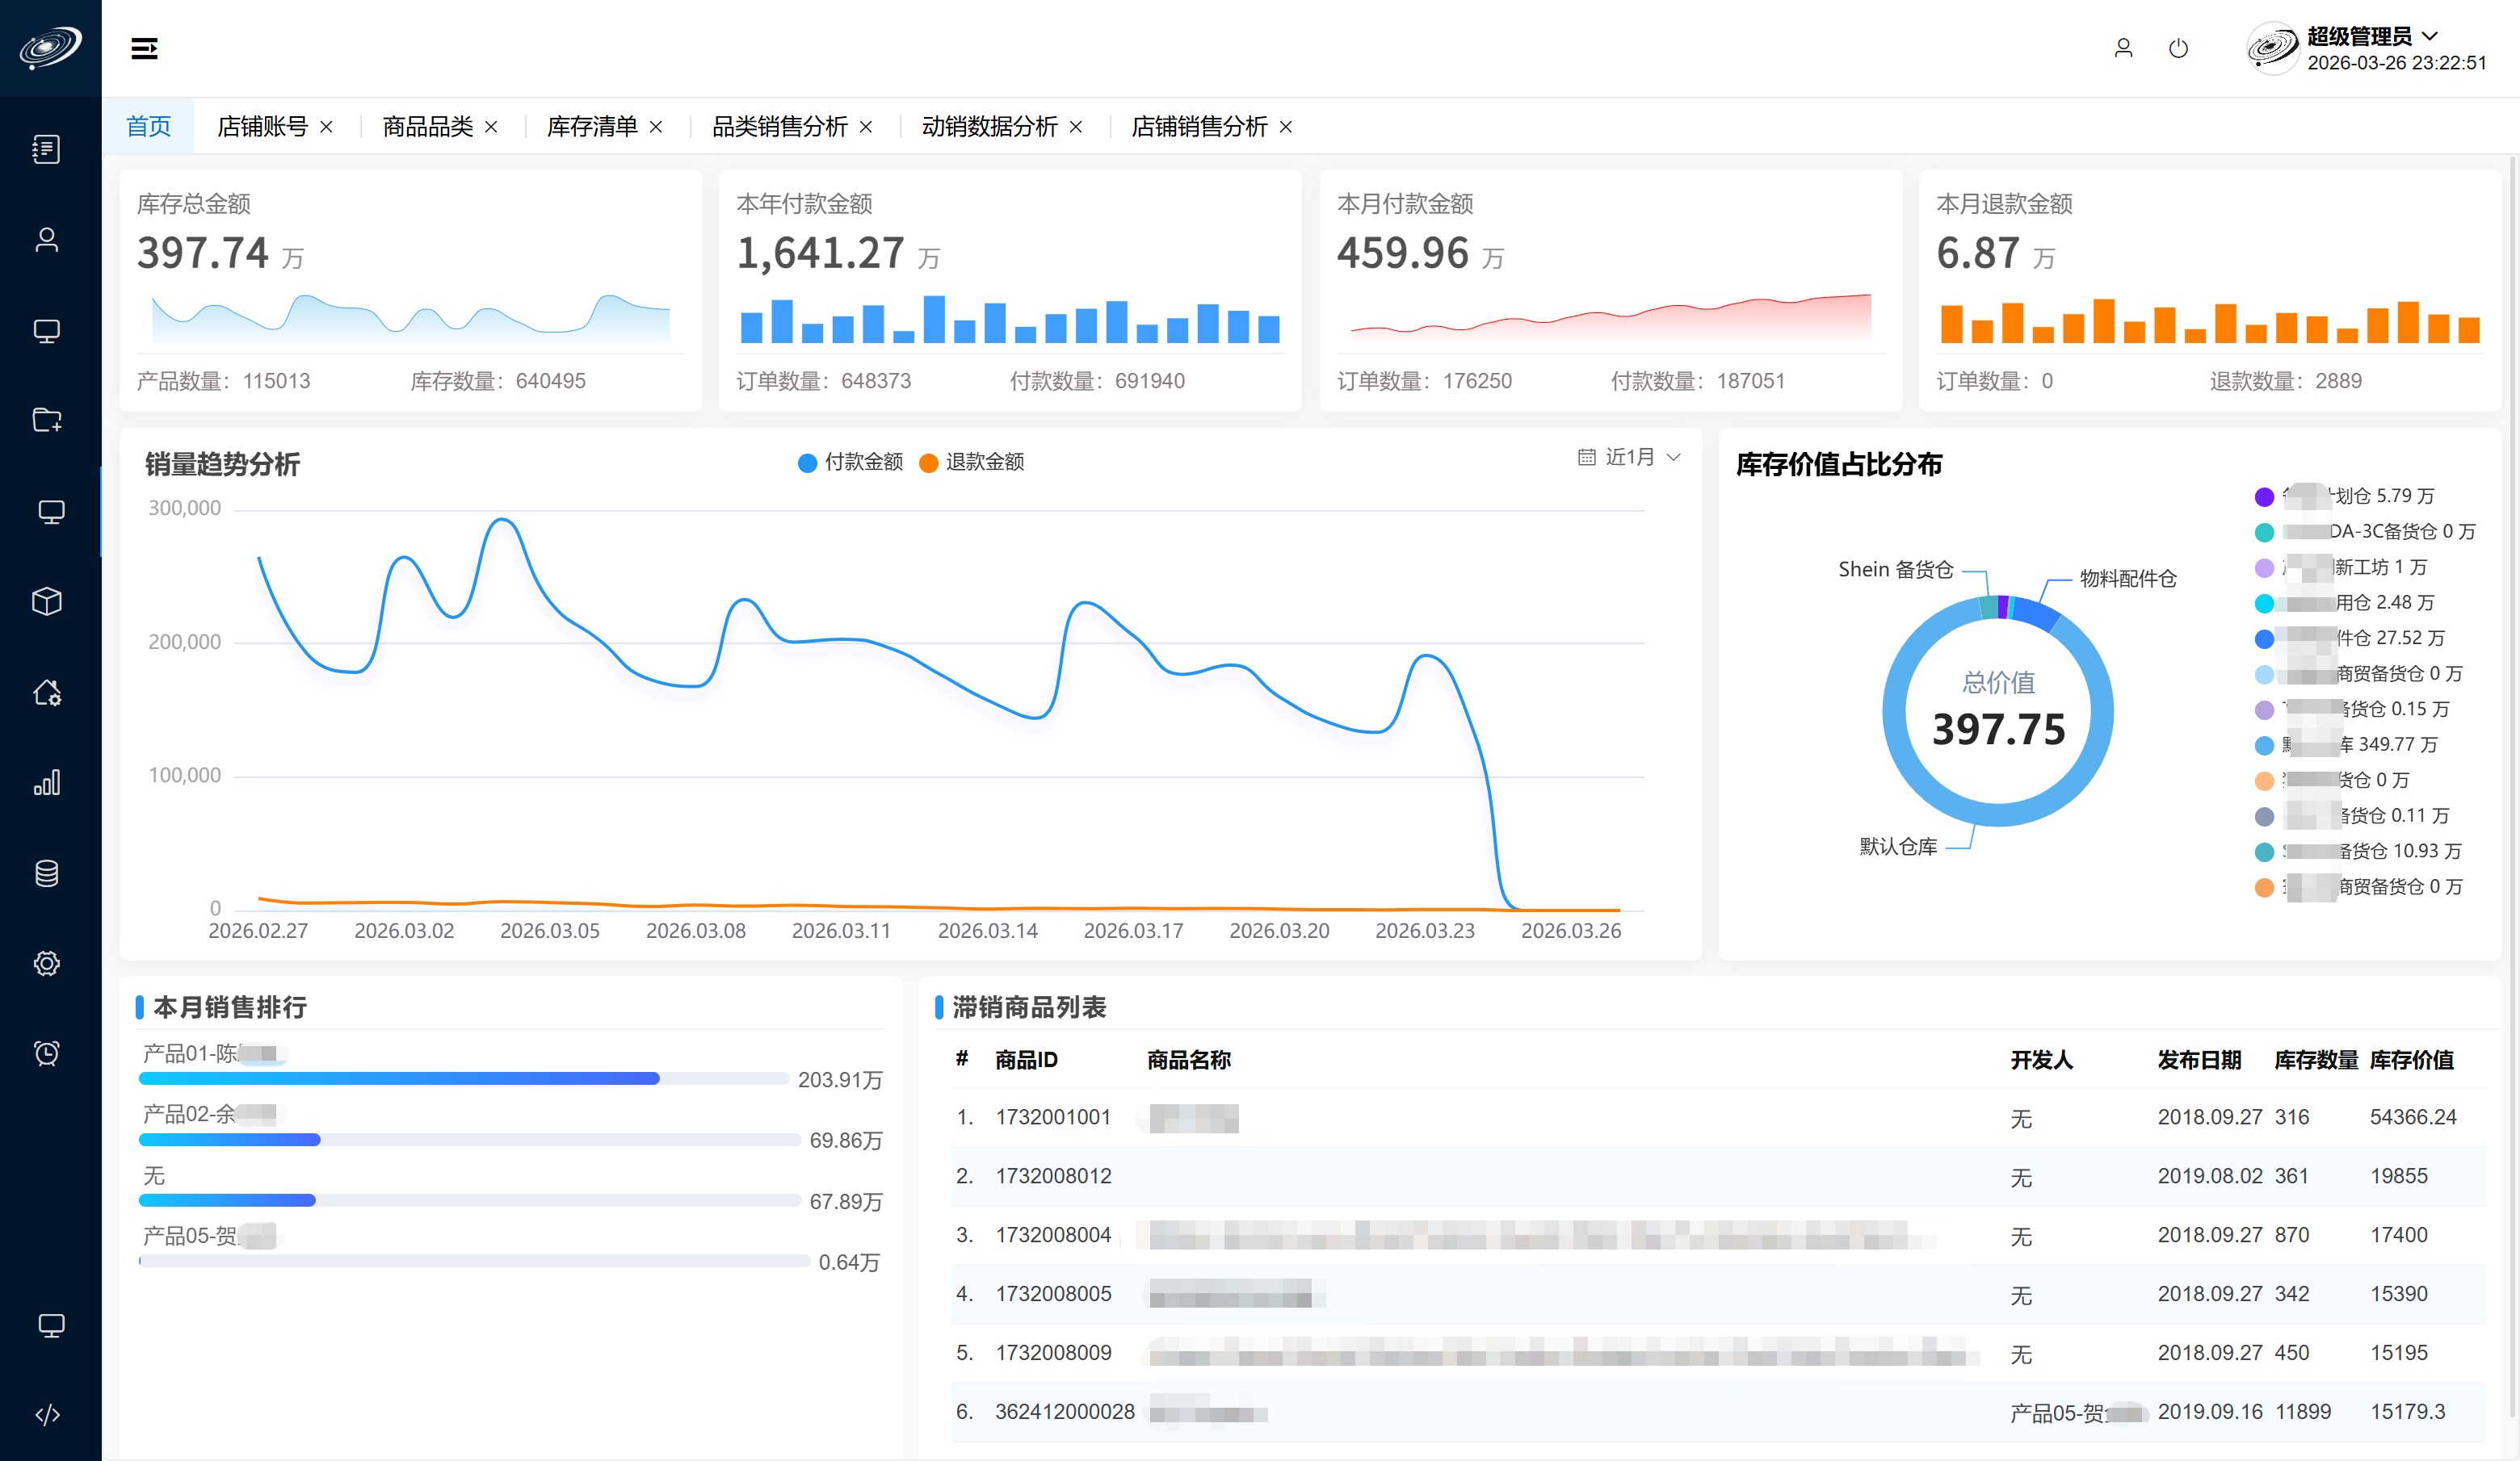Click the code brackets sidebar icon
Viewport: 2520px width, 1461px height.
tap(47, 1415)
